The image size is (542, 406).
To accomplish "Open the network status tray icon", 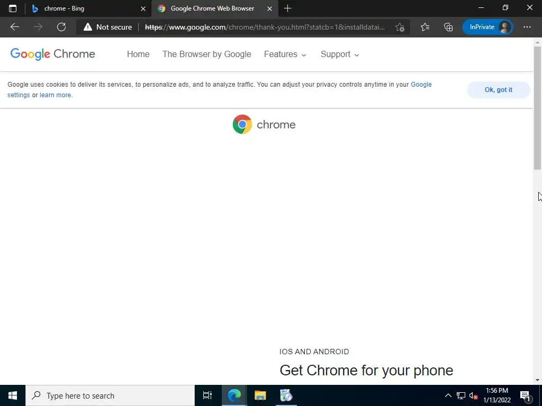I will [461, 395].
